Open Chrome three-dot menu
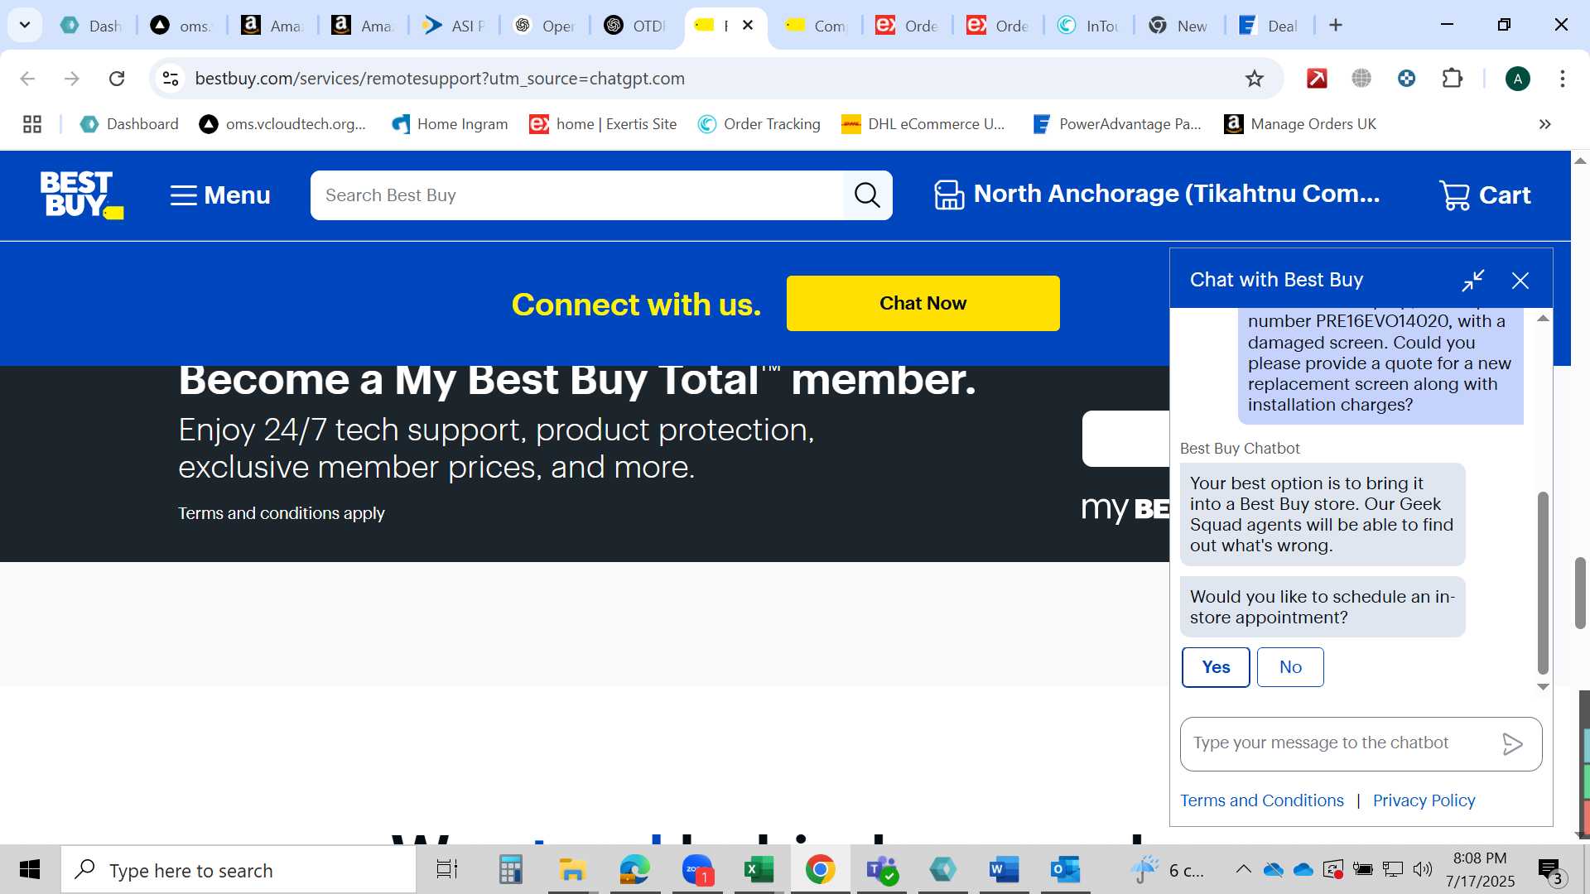 click(1563, 79)
